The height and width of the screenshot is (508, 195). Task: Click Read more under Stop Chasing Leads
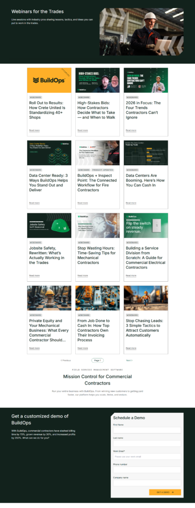tap(131, 348)
